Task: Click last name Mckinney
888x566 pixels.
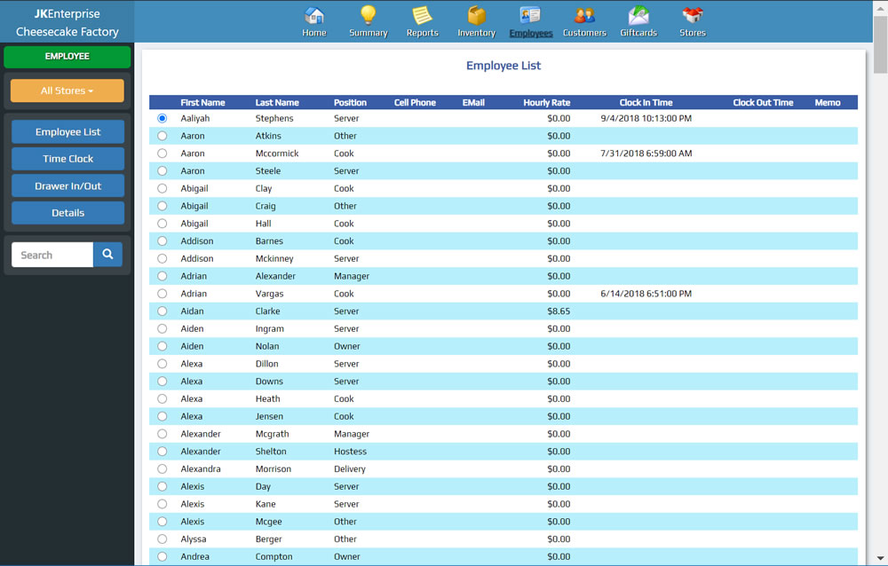Action: click(274, 259)
